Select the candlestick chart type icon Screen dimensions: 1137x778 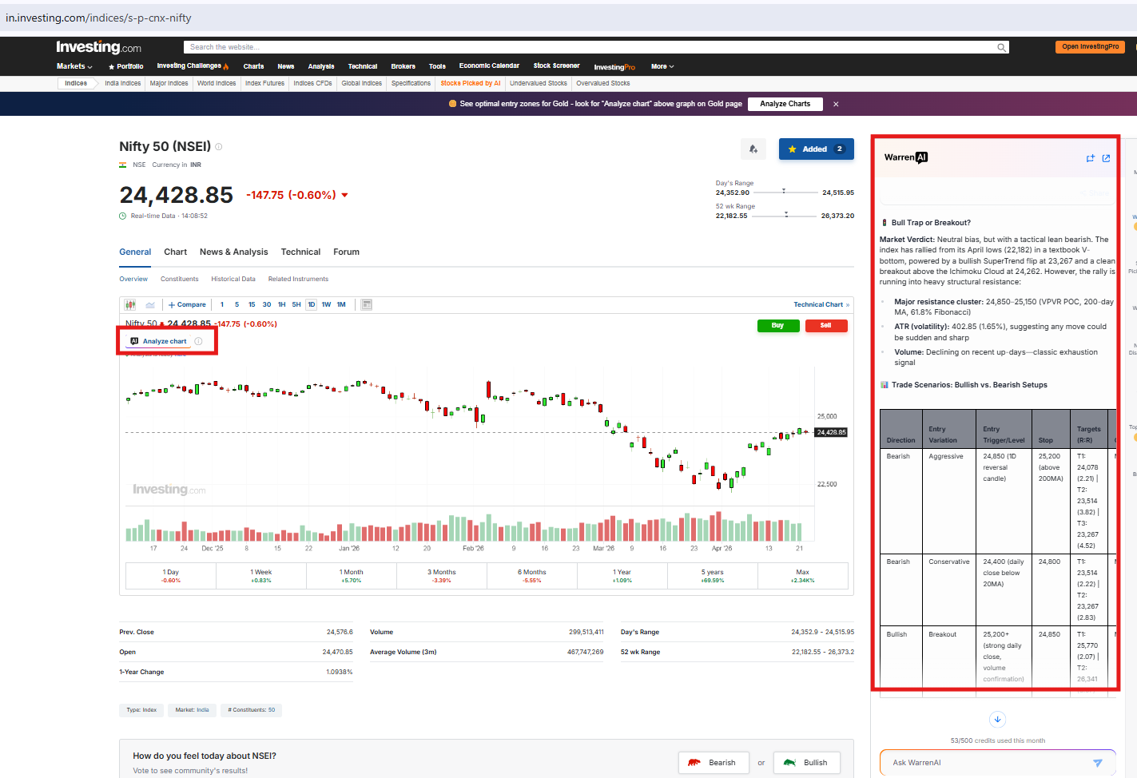point(130,304)
